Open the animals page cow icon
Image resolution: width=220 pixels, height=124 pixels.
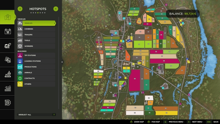pos(7,46)
